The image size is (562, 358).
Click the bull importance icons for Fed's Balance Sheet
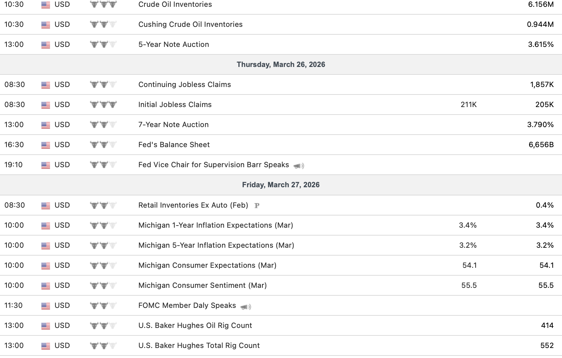(103, 145)
